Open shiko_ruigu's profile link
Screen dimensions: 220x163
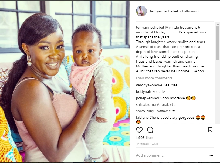pos(146,111)
